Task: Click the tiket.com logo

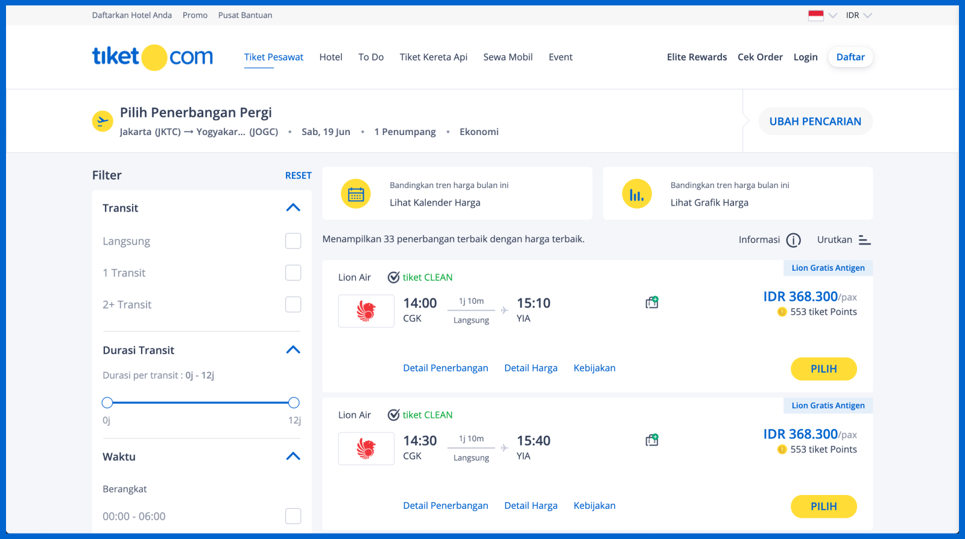Action: (153, 57)
